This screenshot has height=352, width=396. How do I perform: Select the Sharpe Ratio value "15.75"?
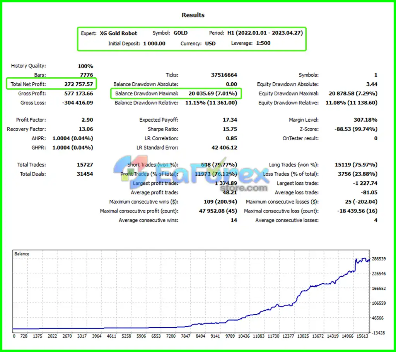230,129
